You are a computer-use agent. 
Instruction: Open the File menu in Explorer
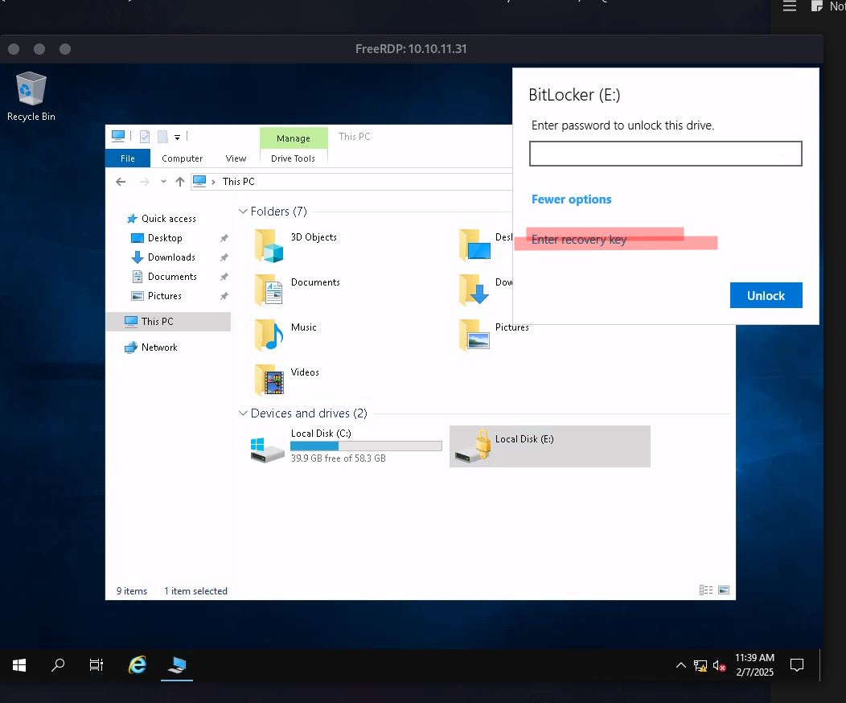point(128,158)
